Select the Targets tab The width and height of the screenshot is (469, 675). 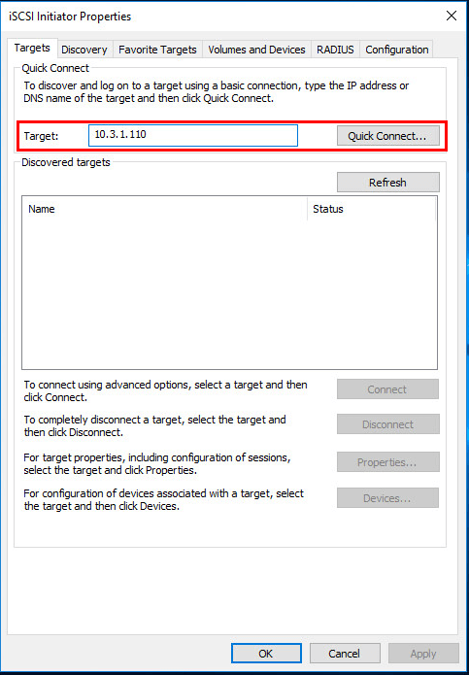(32, 48)
